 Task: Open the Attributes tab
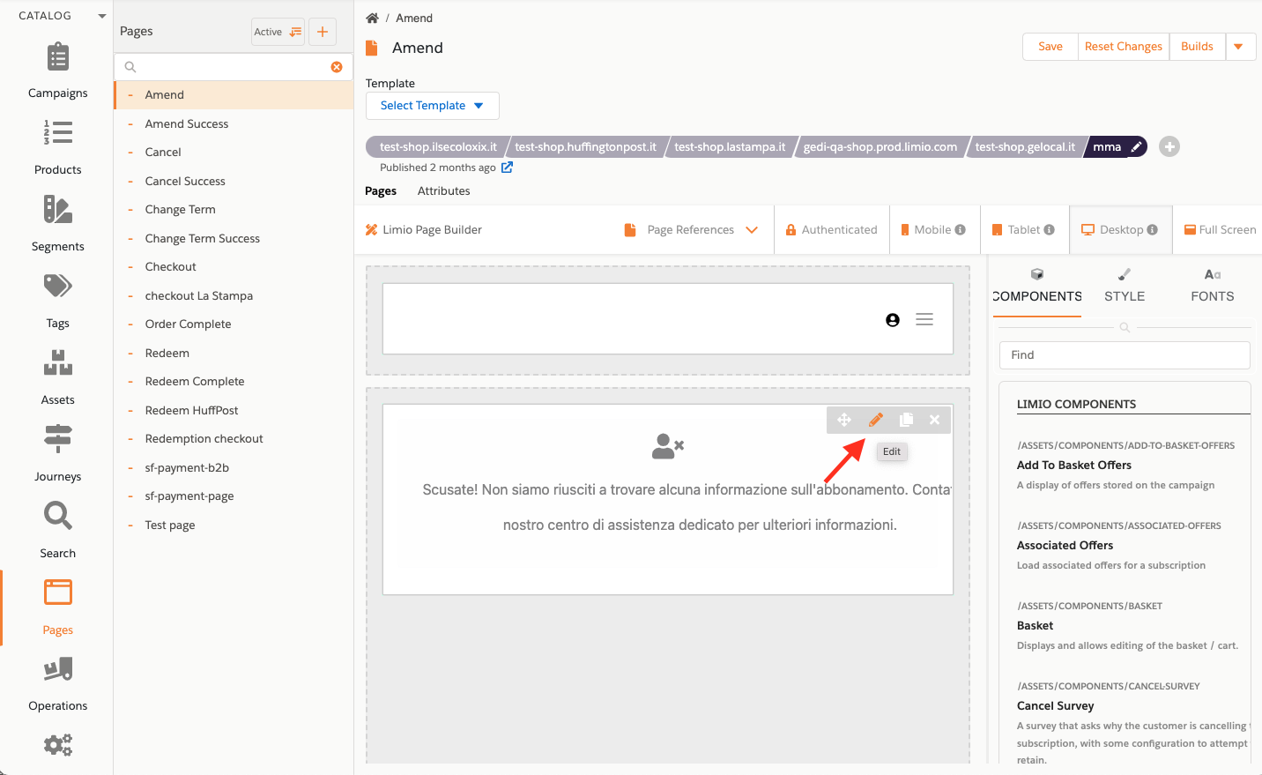point(443,191)
